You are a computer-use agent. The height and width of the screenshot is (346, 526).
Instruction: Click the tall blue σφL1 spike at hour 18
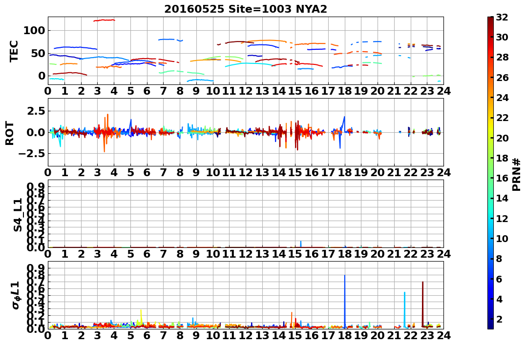pos(344,301)
